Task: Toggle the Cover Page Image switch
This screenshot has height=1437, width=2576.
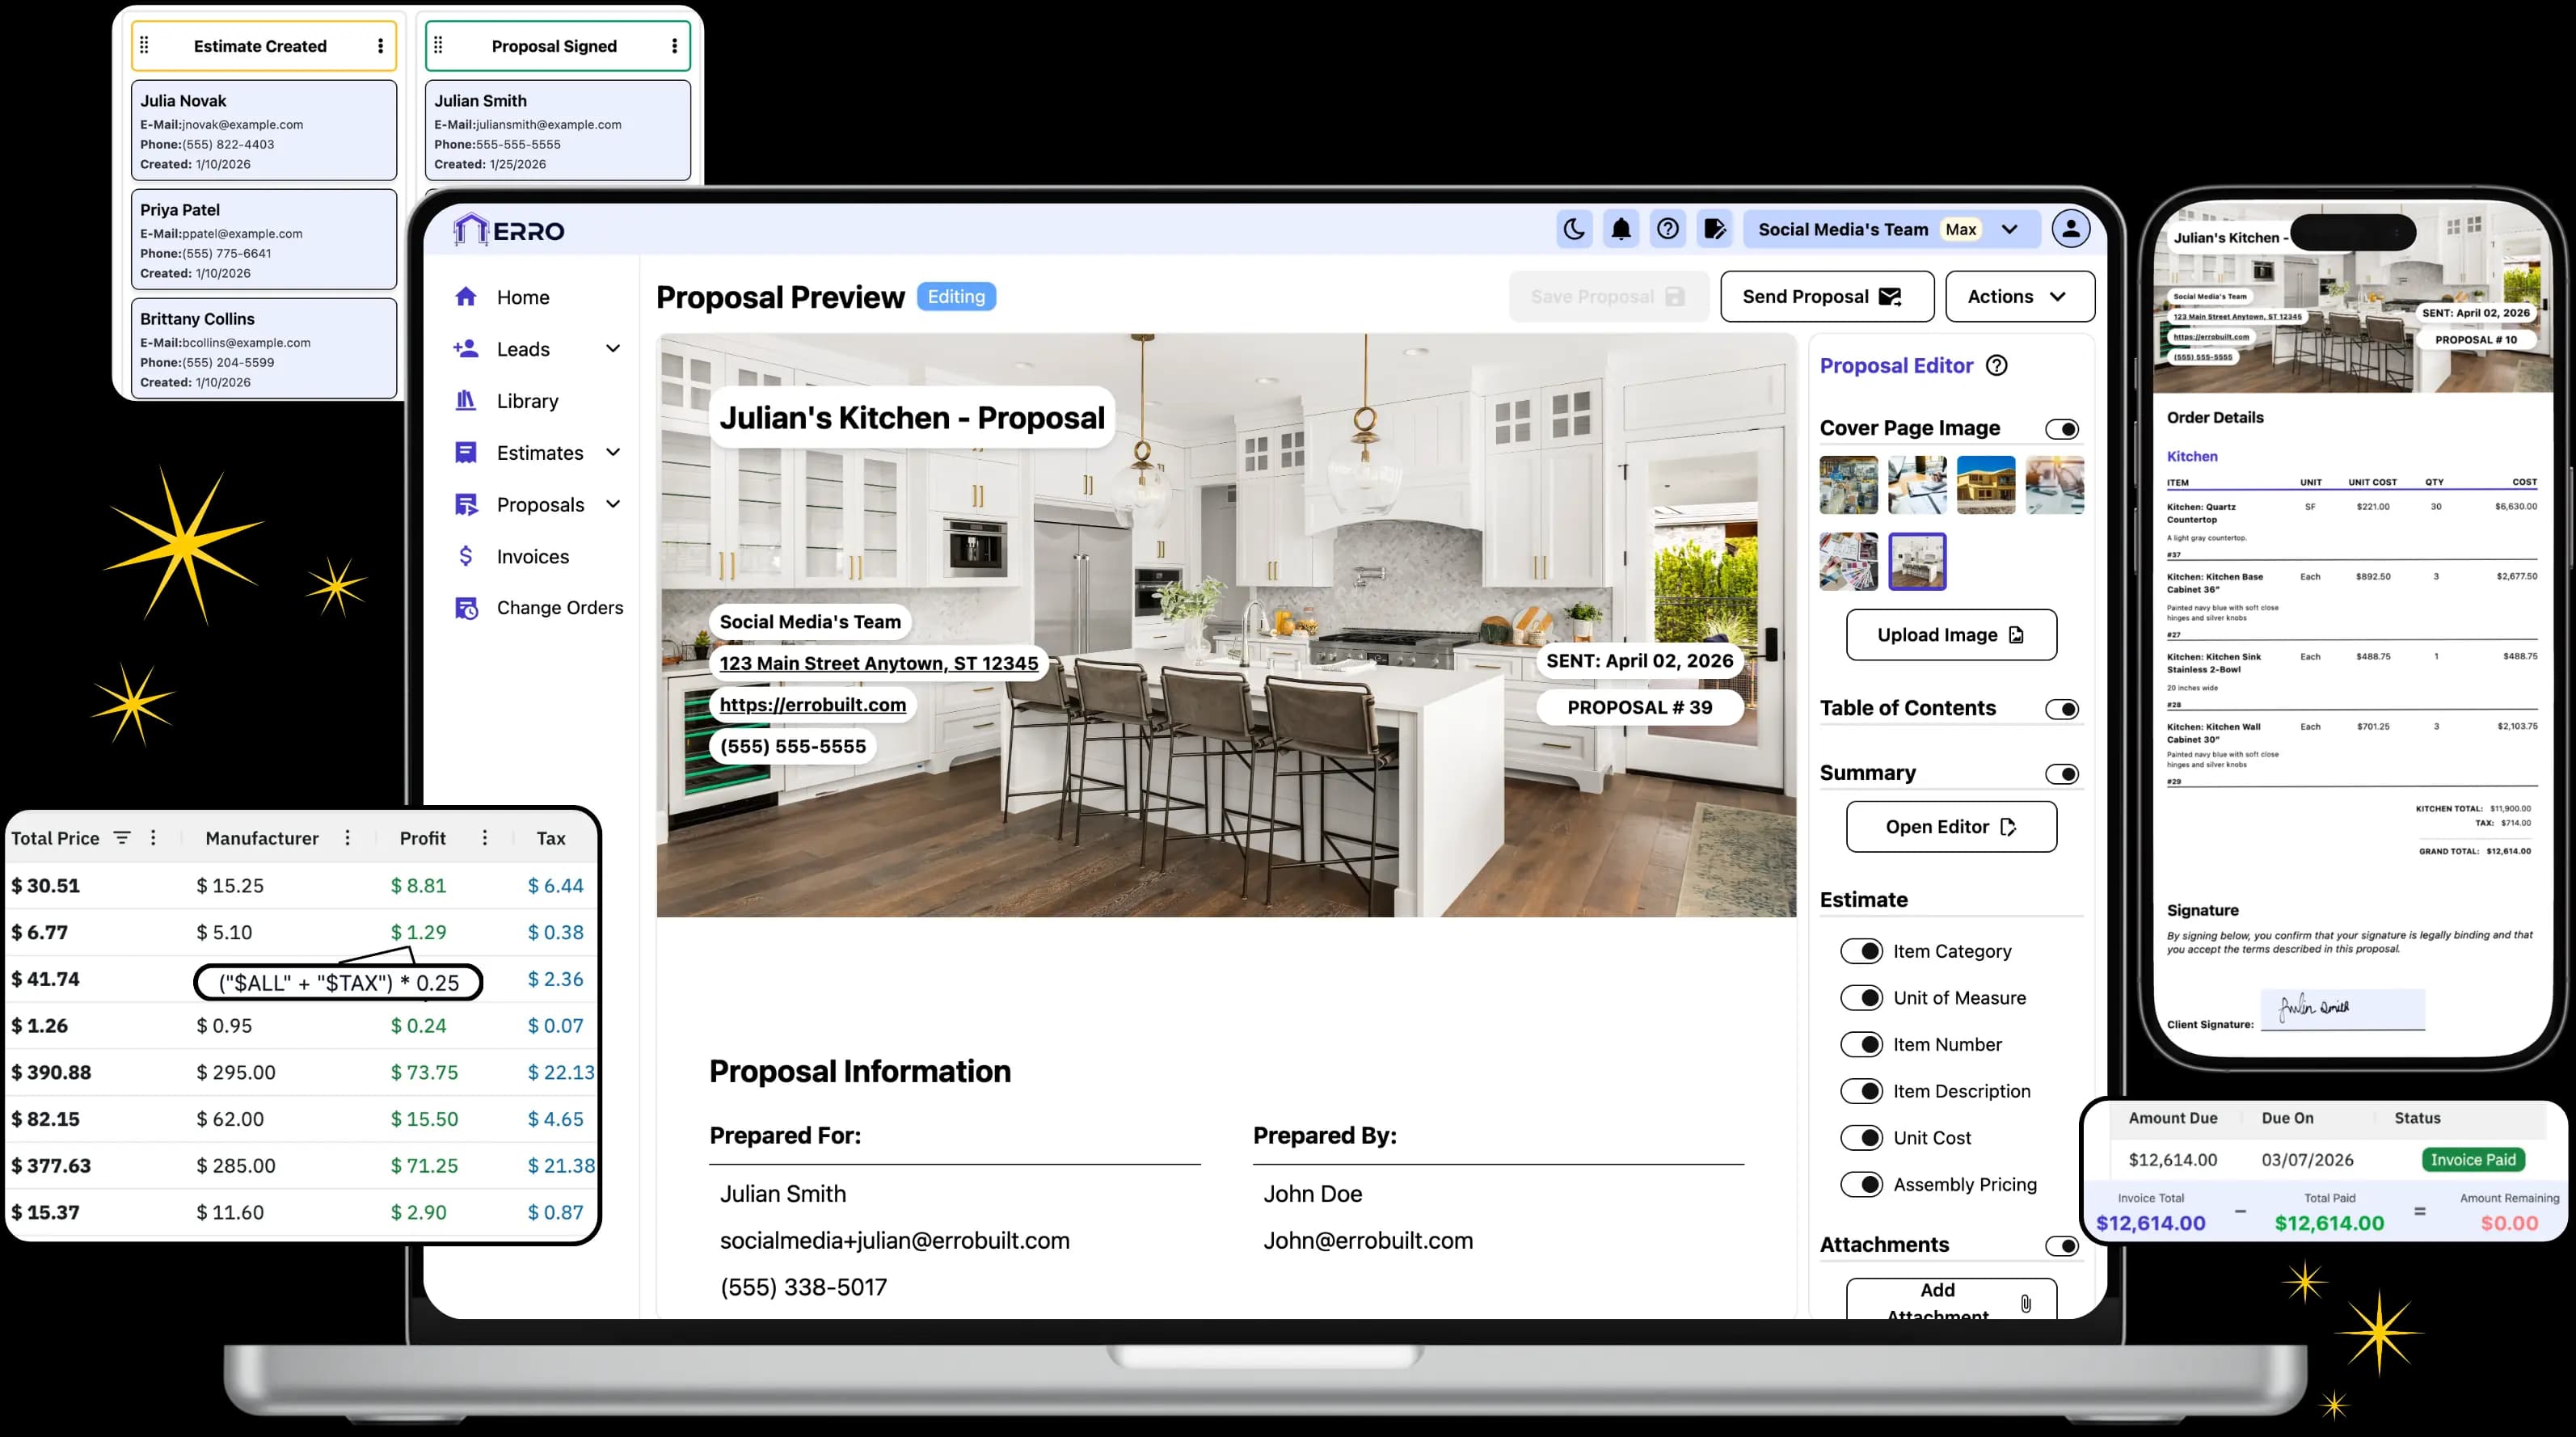Action: (x=2062, y=429)
